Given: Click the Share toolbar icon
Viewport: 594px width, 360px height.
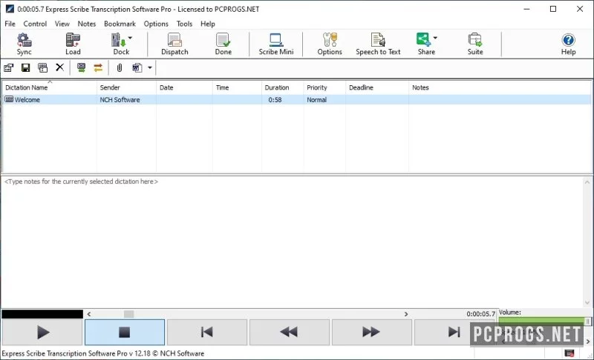Looking at the screenshot, I should coord(423,40).
